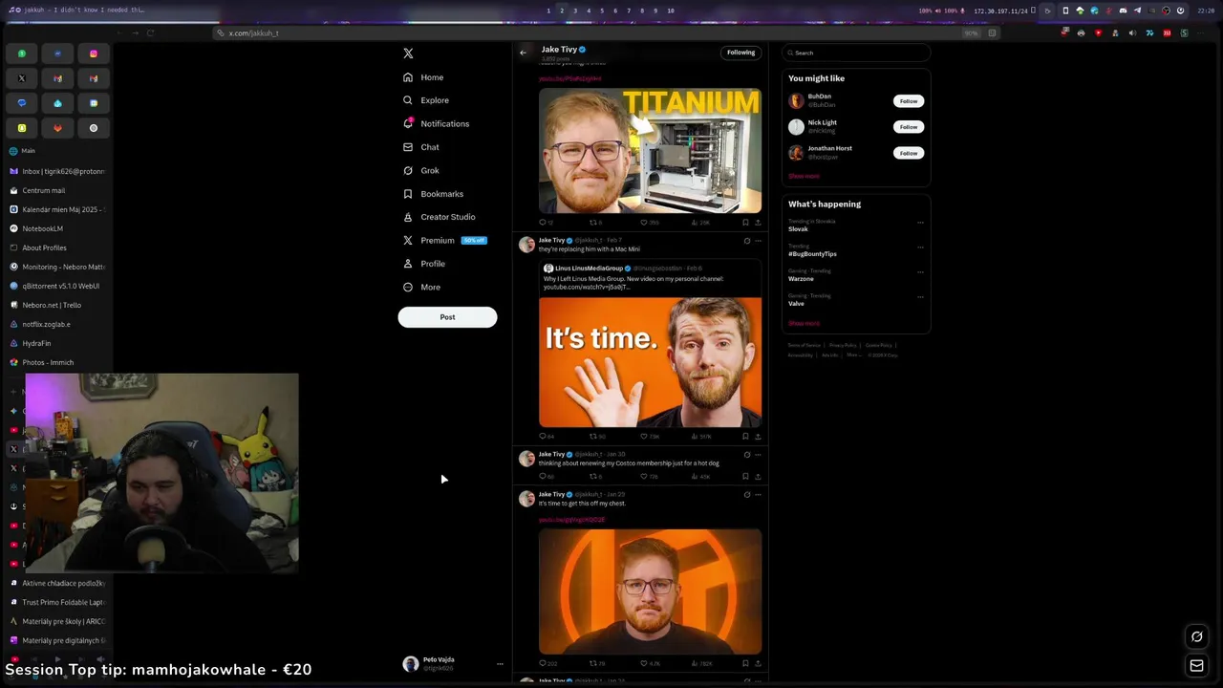
Task: Go back with arrow beside Jake Tivy
Action: tap(523, 53)
